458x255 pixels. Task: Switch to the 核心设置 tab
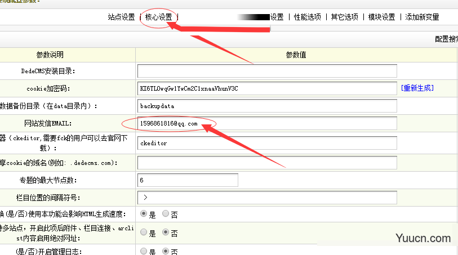point(158,17)
